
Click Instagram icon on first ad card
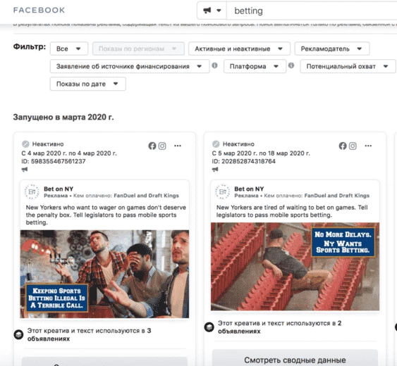(x=162, y=146)
